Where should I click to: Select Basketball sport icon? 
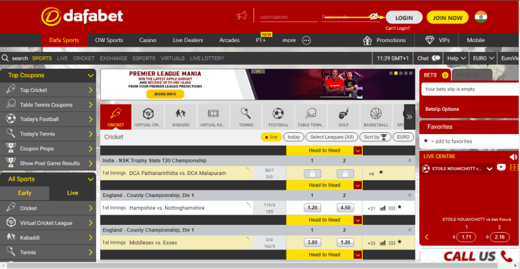click(376, 117)
